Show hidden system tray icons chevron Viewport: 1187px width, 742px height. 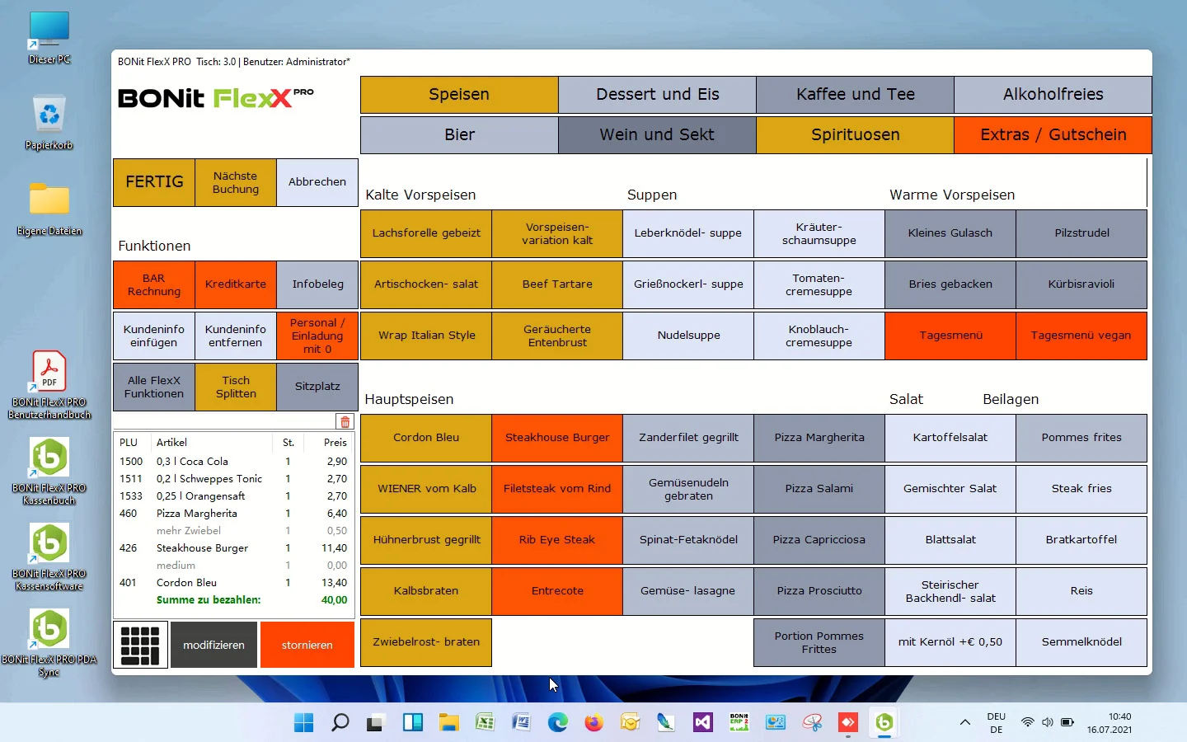coord(964,723)
